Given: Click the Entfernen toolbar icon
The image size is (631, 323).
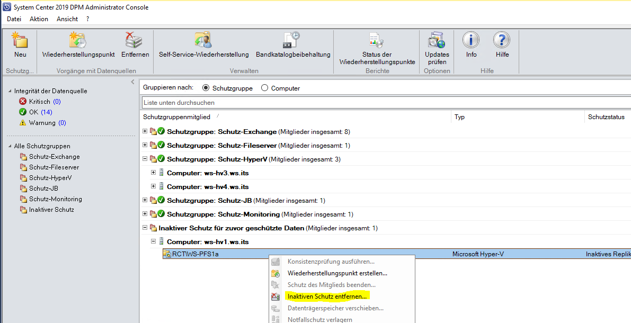Looking at the screenshot, I should [x=135, y=40].
